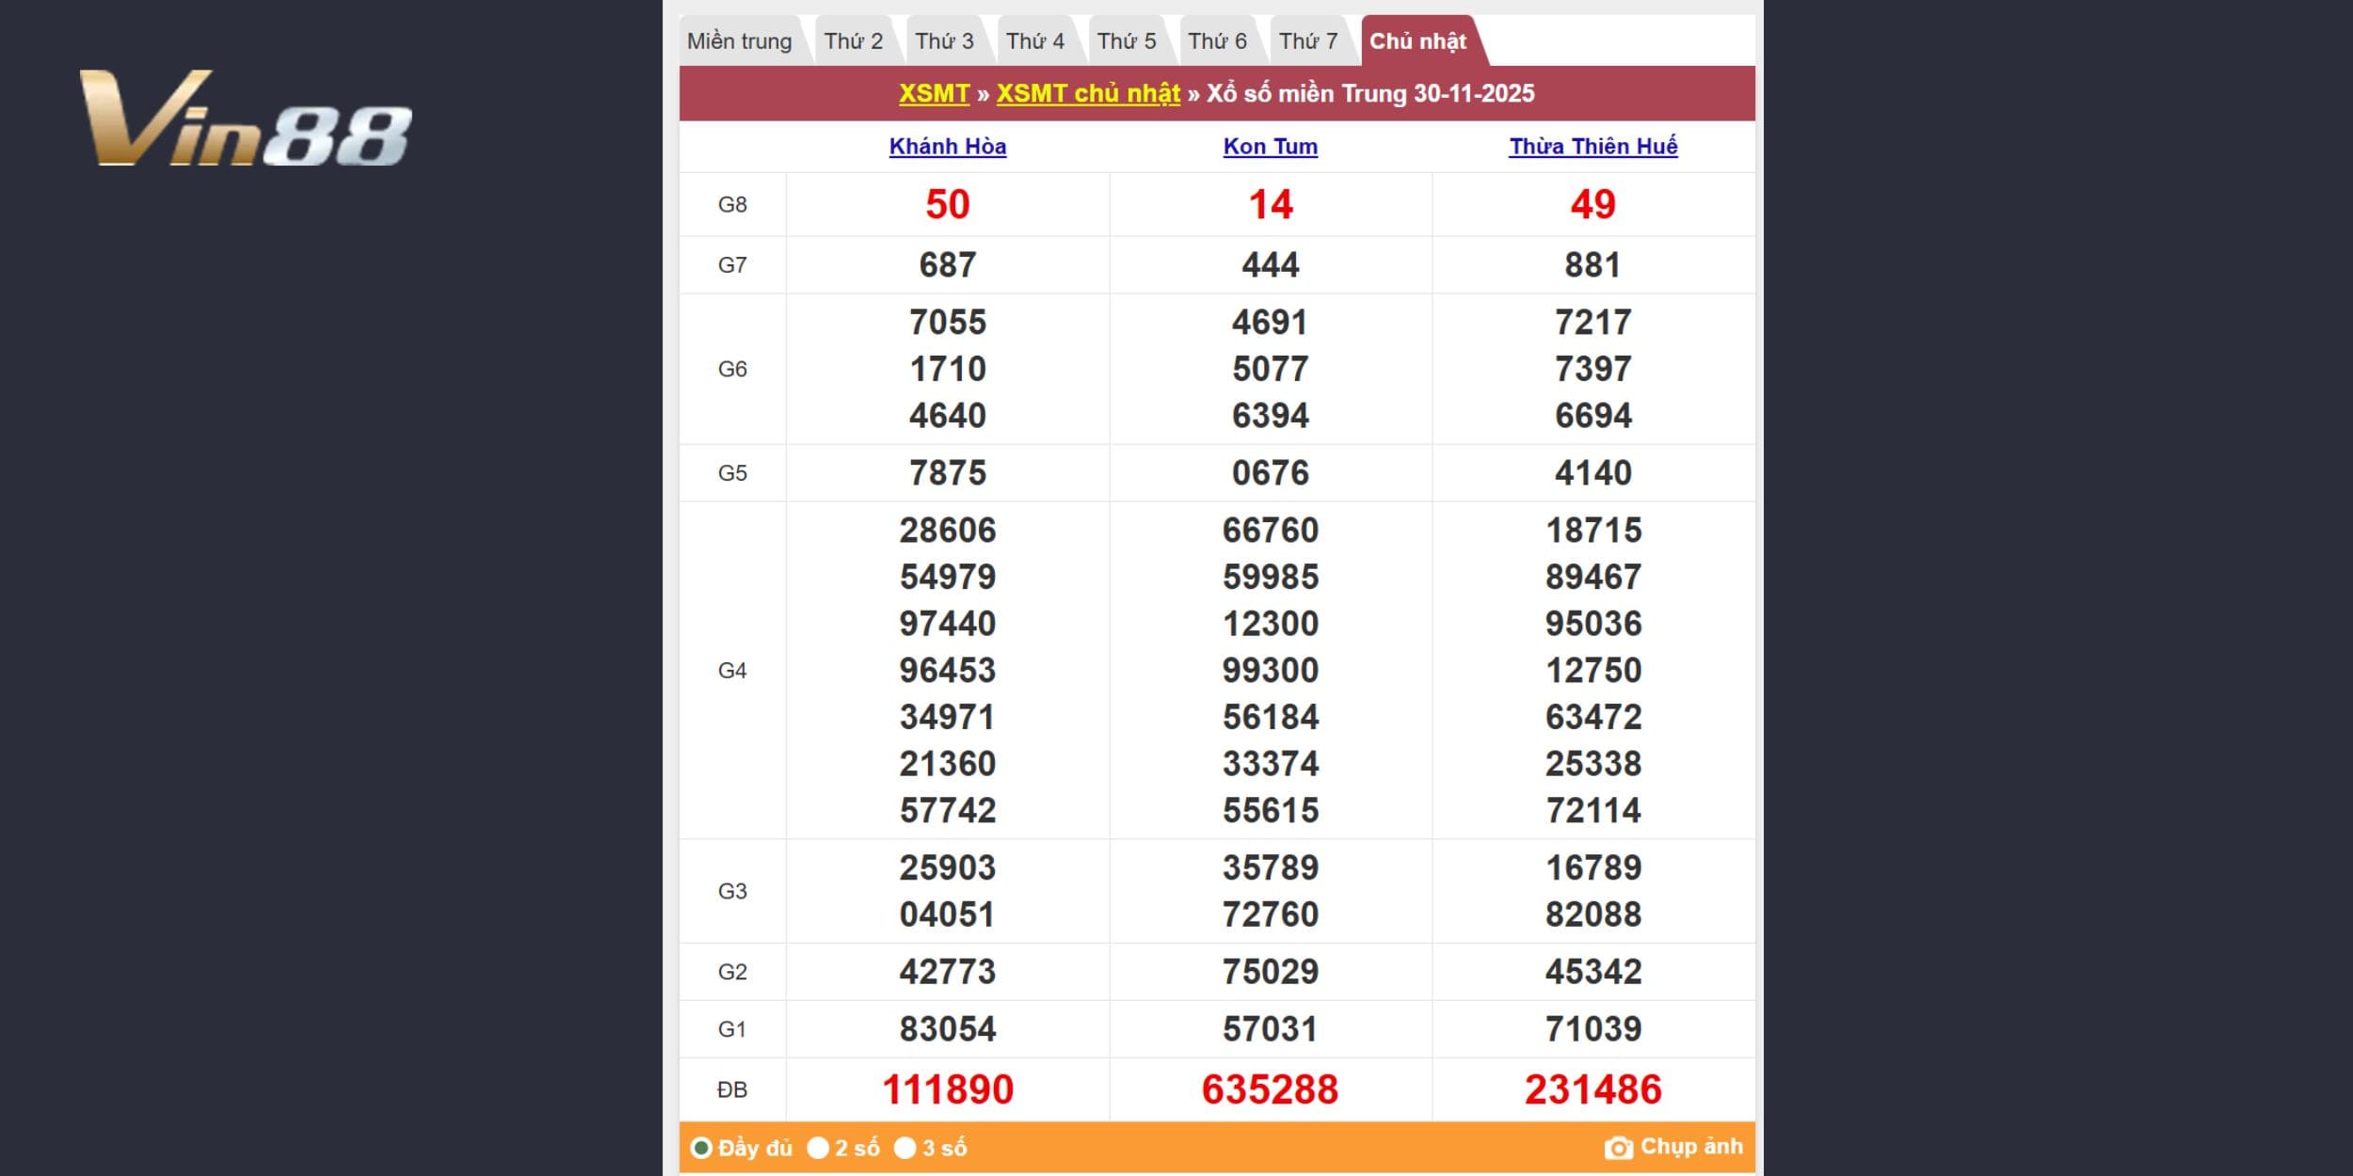Open the XSMT chủ nhật breadcrumb link
Screen dimensions: 2353x1176
(x=1088, y=94)
